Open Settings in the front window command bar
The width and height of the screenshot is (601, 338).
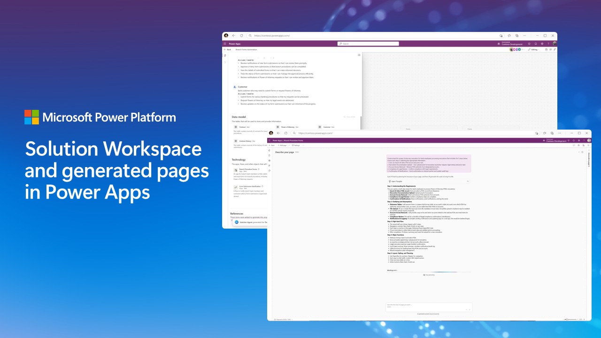(x=296, y=146)
